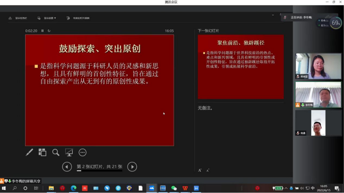The image size is (344, 193).
Task: Go to the next slide arrow button
Action: pos(132,167)
